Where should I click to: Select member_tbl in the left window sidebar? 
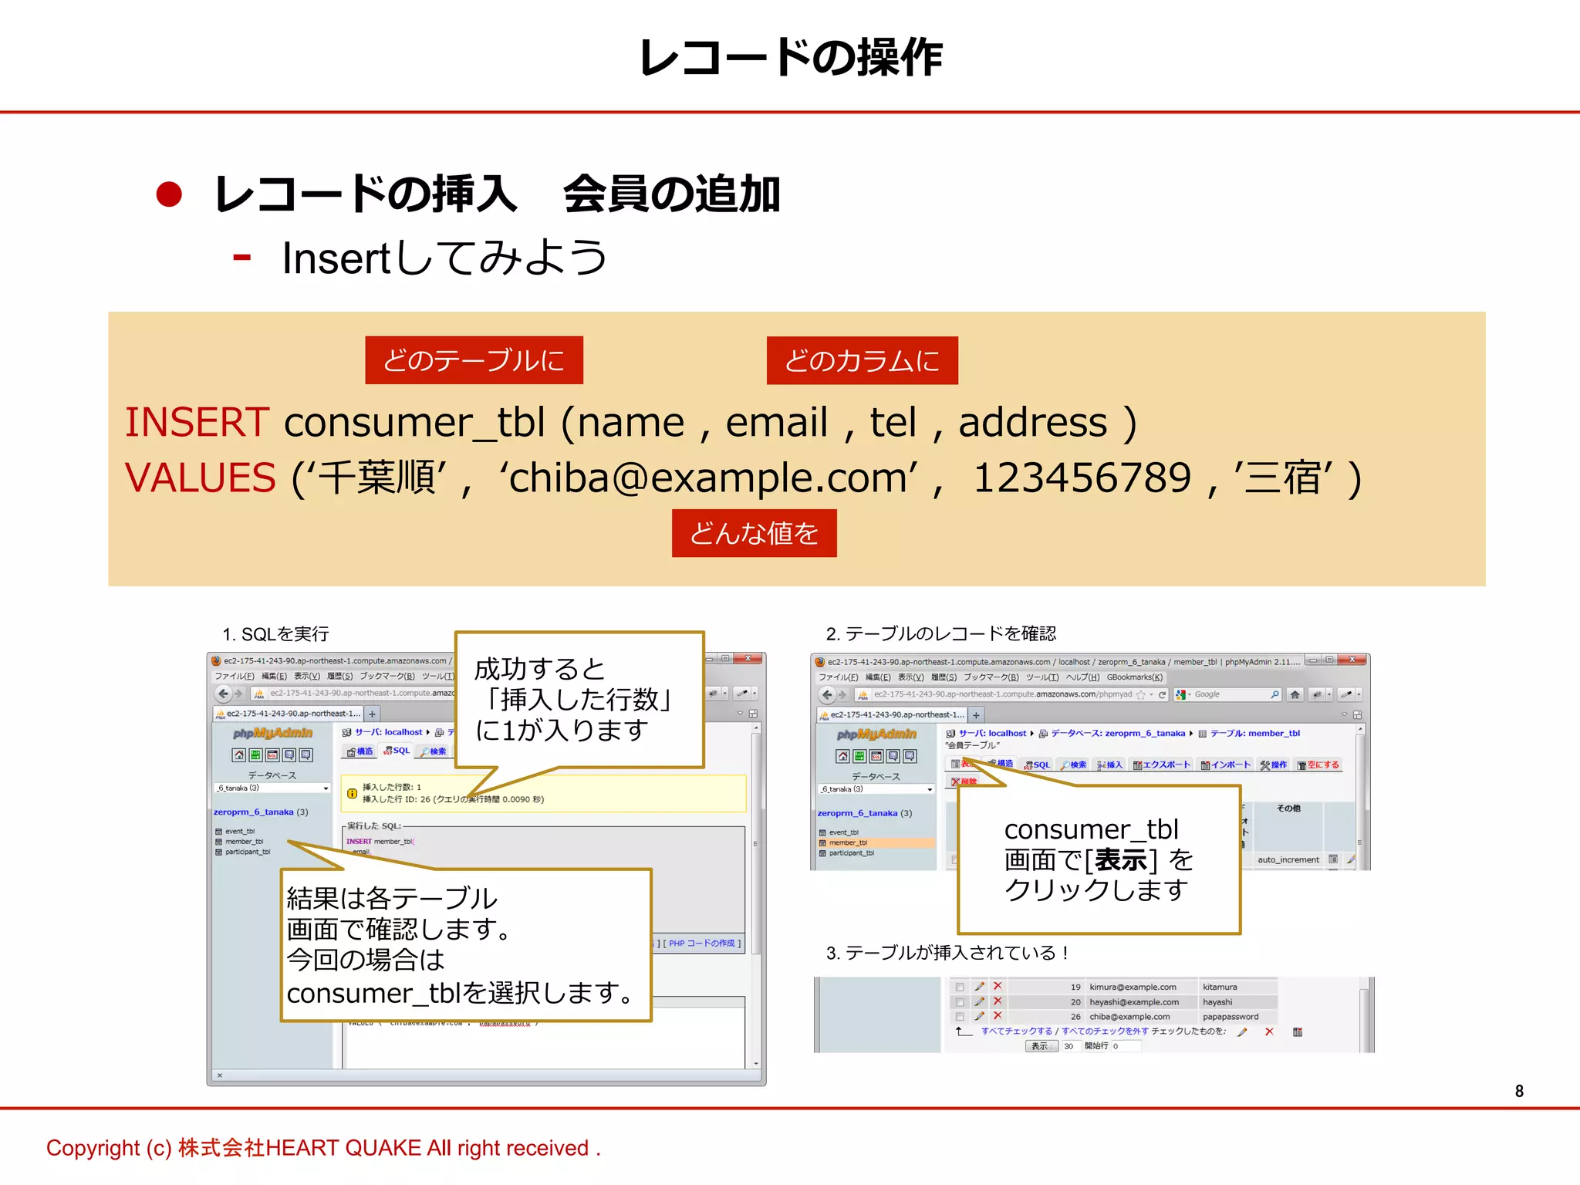click(244, 842)
